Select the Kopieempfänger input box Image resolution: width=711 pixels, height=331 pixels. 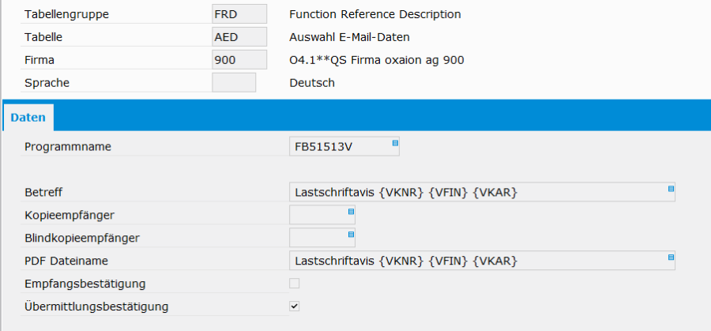tap(322, 215)
